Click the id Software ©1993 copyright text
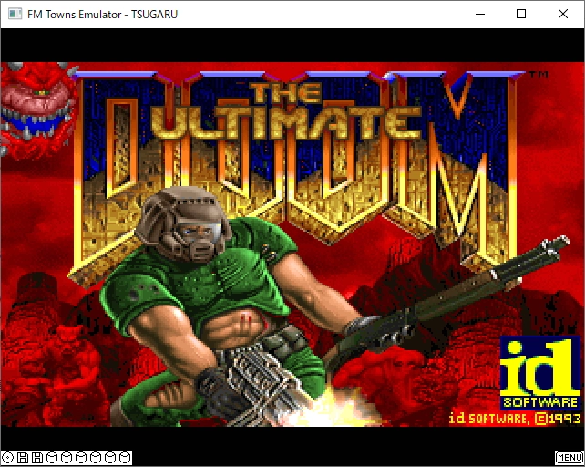This screenshot has width=585, height=467. (513, 419)
